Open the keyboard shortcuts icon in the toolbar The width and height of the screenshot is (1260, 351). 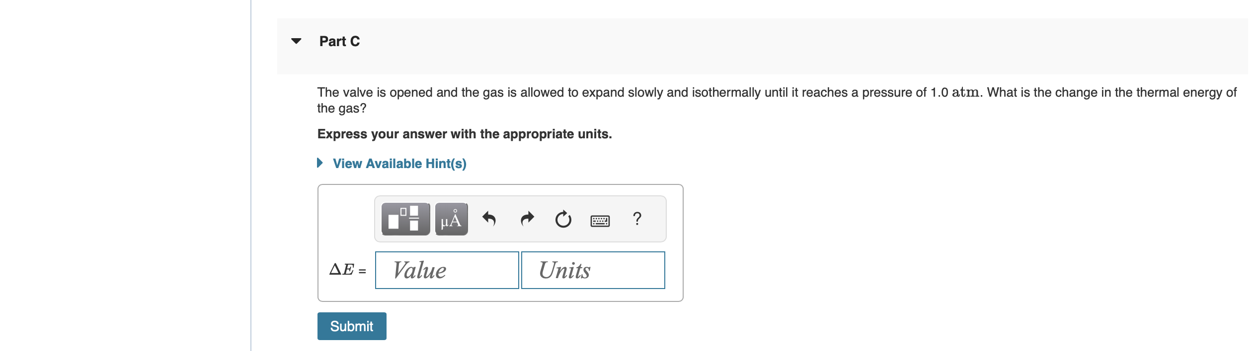[x=600, y=221]
